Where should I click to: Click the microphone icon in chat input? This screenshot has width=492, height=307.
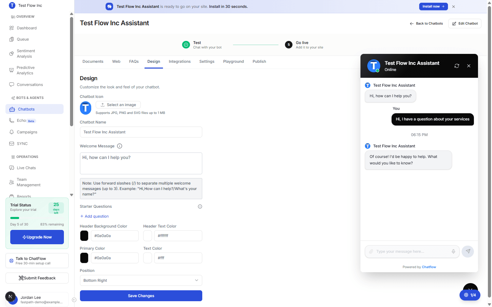point(453,251)
